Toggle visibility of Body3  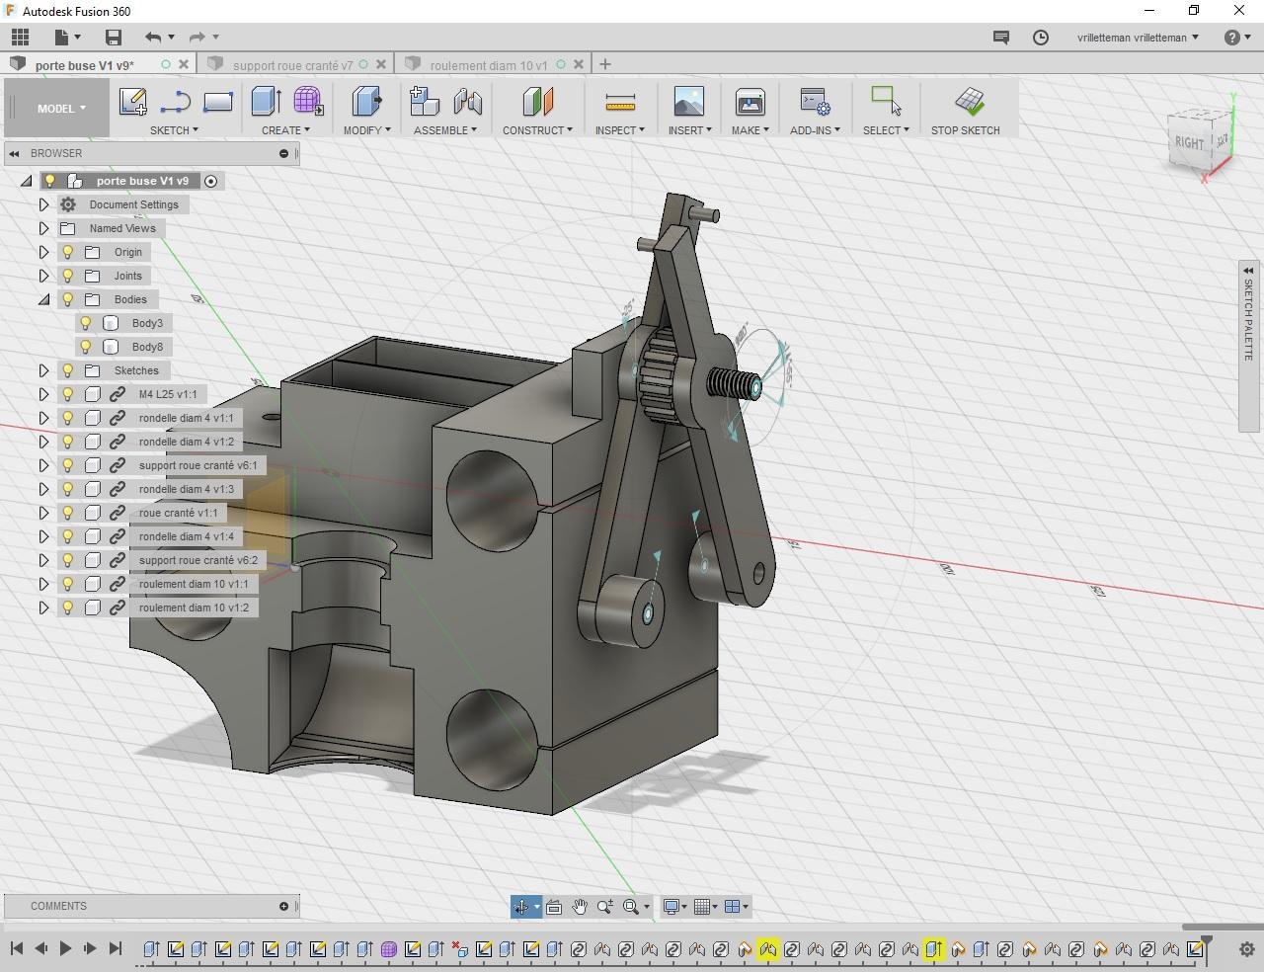[86, 323]
